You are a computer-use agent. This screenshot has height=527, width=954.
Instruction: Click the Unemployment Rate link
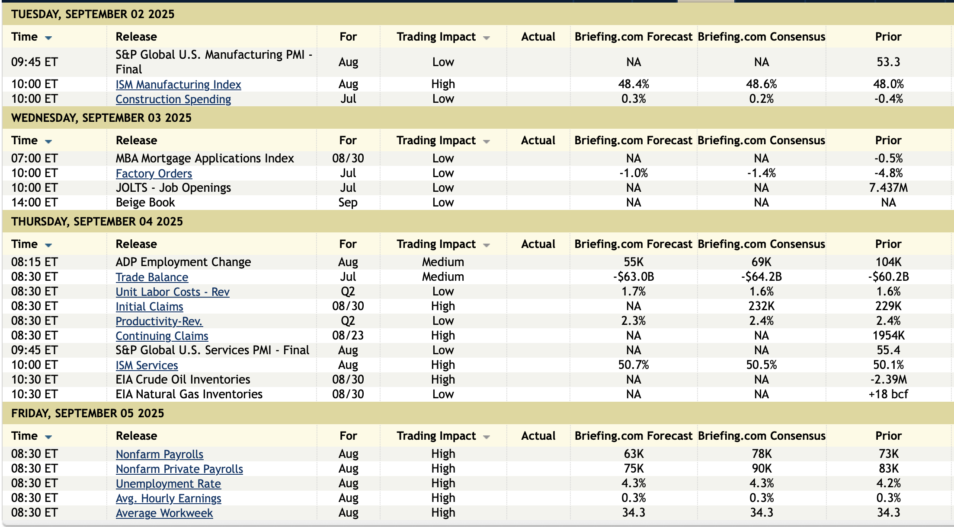point(168,484)
